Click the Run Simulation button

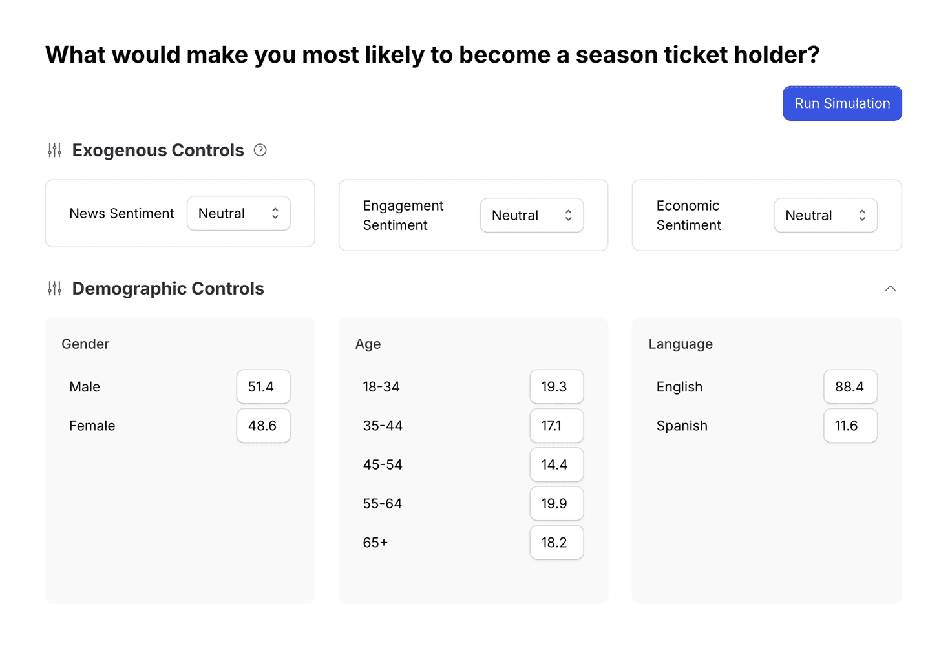841,103
